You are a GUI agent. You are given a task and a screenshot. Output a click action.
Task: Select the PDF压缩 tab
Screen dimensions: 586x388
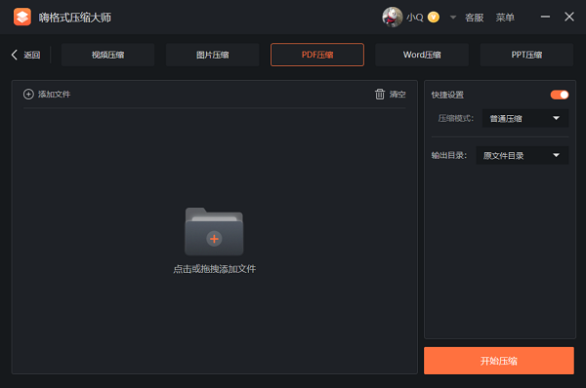(x=317, y=55)
